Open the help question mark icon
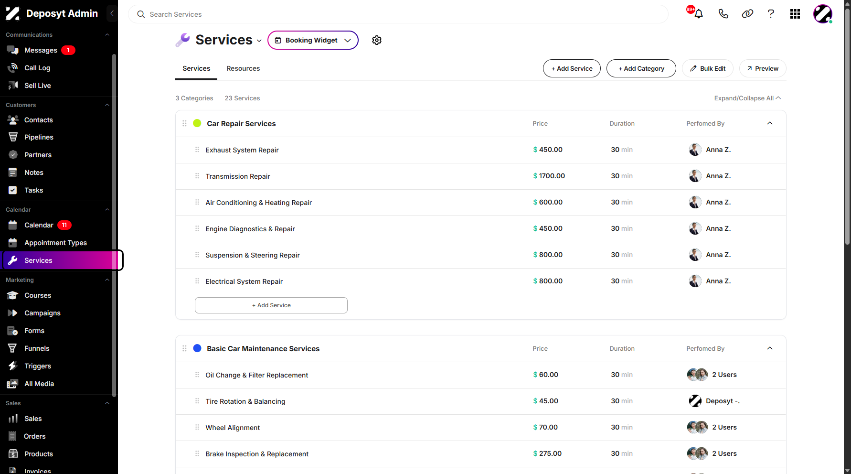Image resolution: width=851 pixels, height=474 pixels. pos(771,14)
